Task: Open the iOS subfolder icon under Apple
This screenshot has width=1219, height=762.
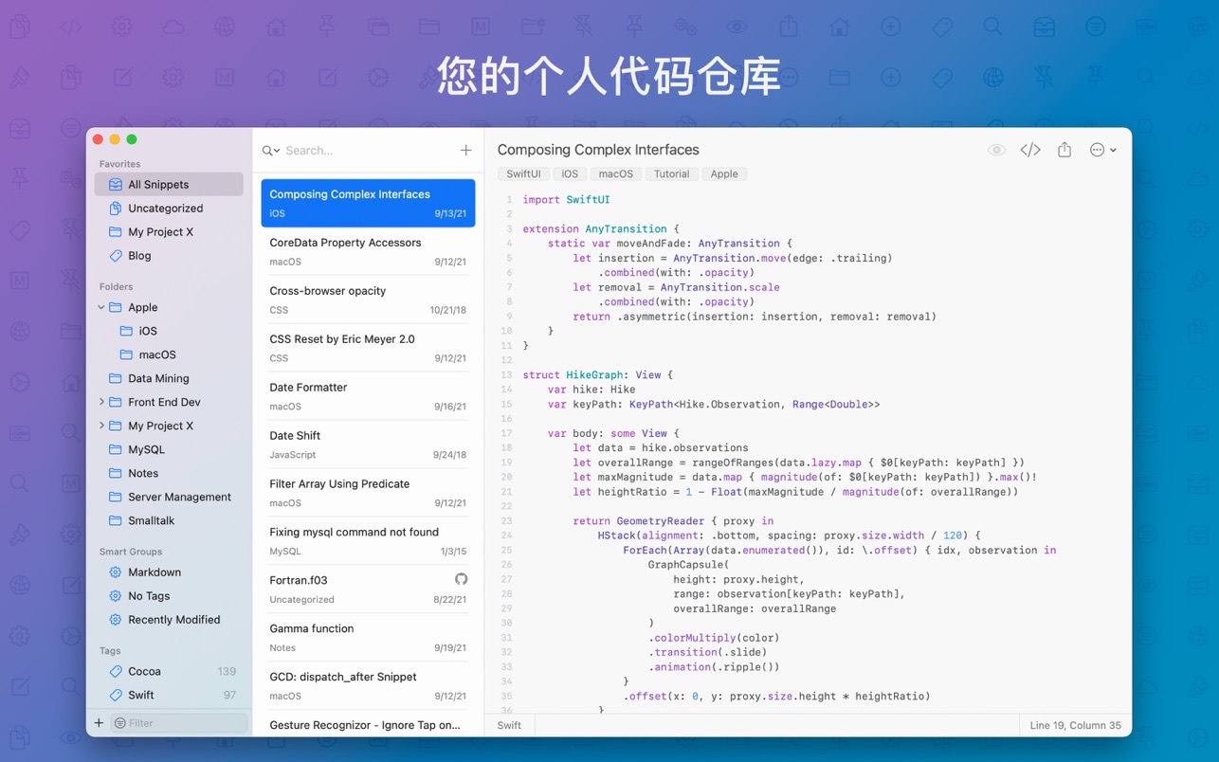Action: (126, 331)
